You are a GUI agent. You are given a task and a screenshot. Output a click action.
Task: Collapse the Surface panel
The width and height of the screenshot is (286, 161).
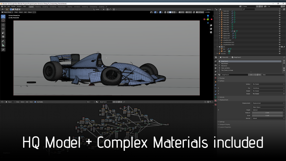pos(222,81)
